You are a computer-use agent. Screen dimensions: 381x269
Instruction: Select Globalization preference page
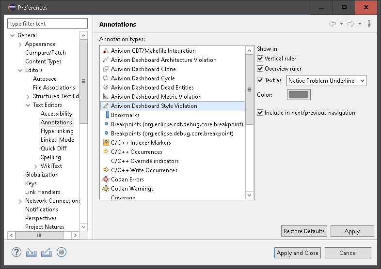click(x=42, y=175)
